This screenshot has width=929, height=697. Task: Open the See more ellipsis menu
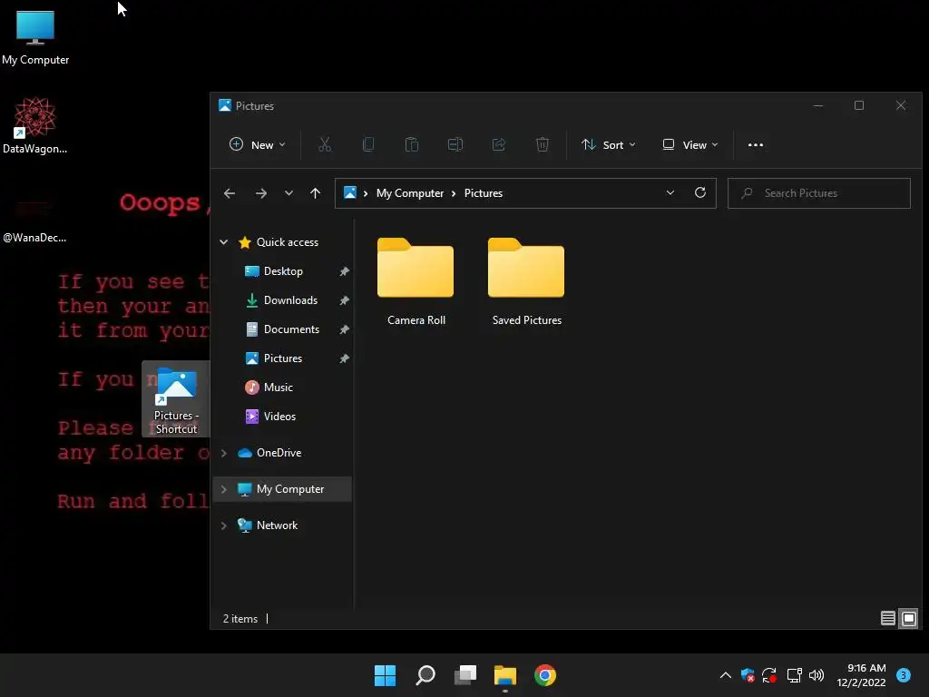[756, 144]
